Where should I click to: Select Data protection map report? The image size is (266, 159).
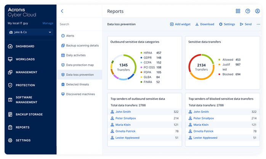tap(79, 65)
